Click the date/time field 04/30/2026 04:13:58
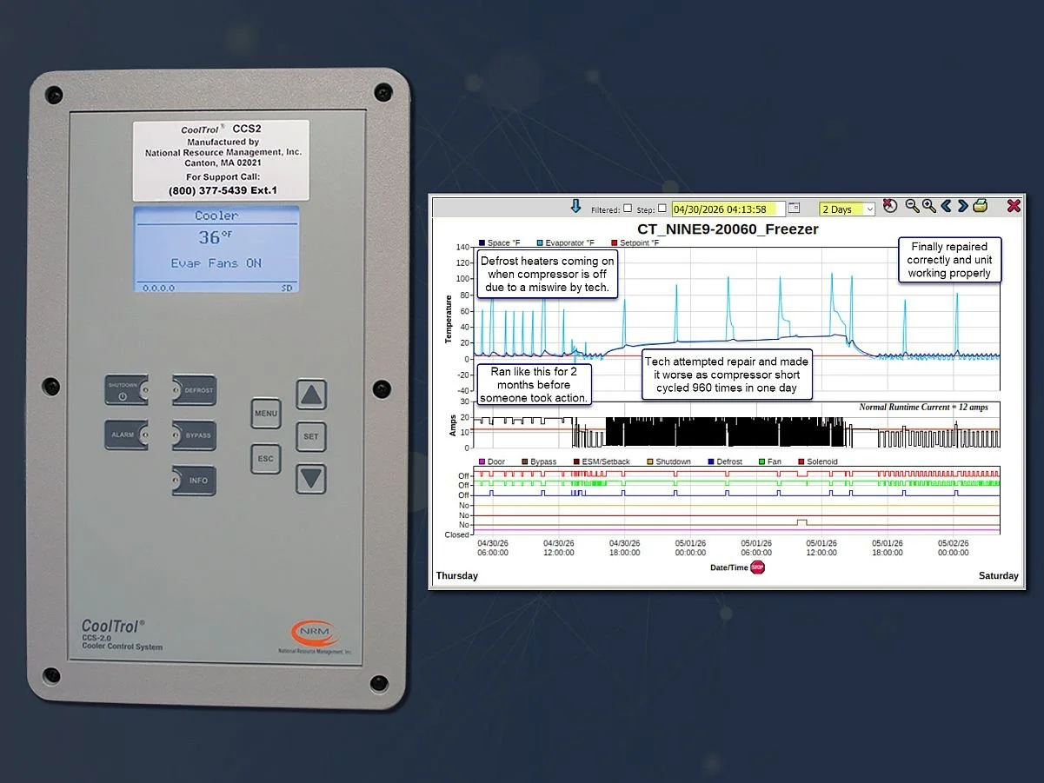Image resolution: width=1044 pixels, height=783 pixels. pyautogui.click(x=728, y=209)
